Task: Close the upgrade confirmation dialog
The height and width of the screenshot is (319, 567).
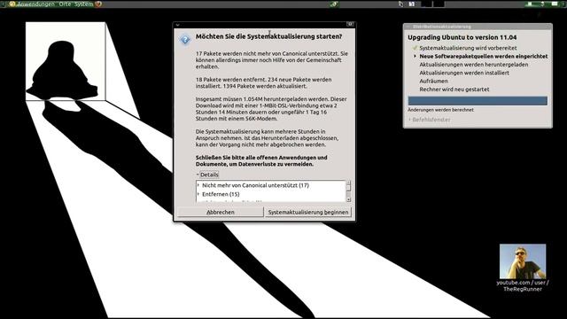Action: click(350, 24)
